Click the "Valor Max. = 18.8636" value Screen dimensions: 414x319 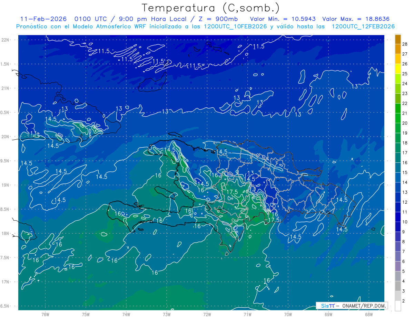point(356,19)
